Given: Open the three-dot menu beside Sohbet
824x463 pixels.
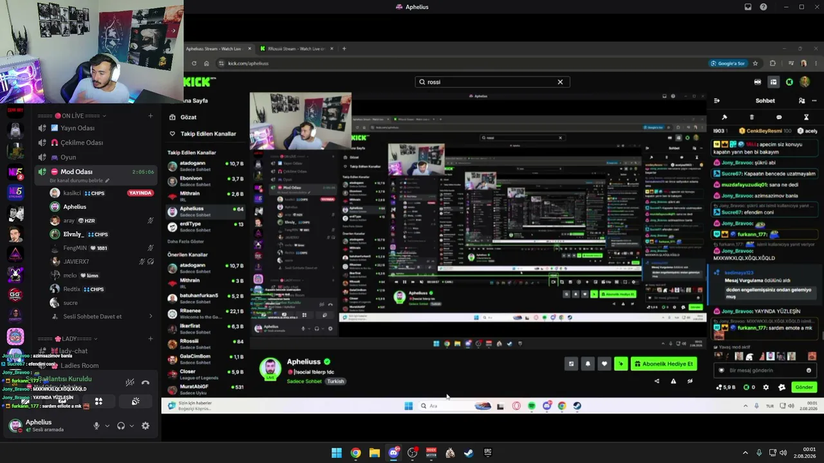Looking at the screenshot, I should pos(814,100).
